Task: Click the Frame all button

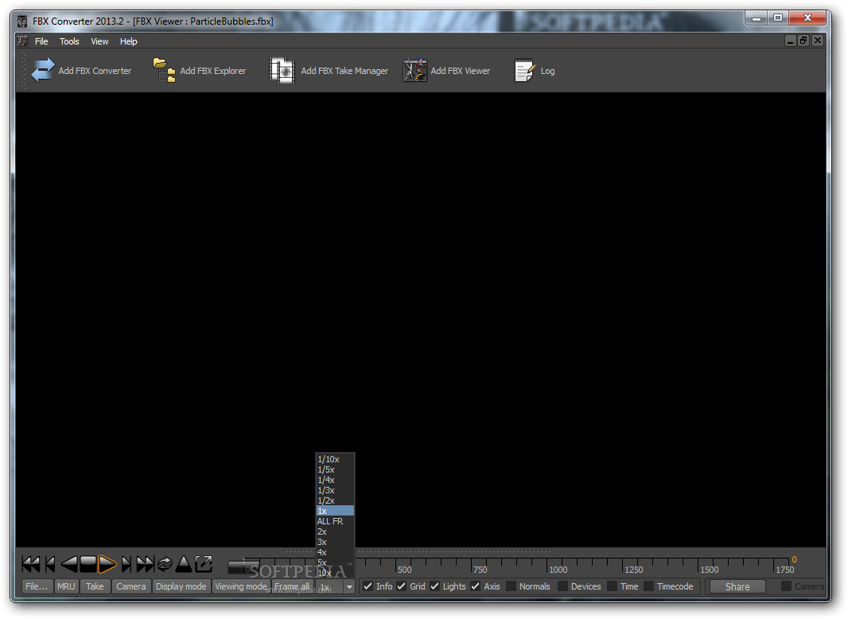Action: click(292, 586)
